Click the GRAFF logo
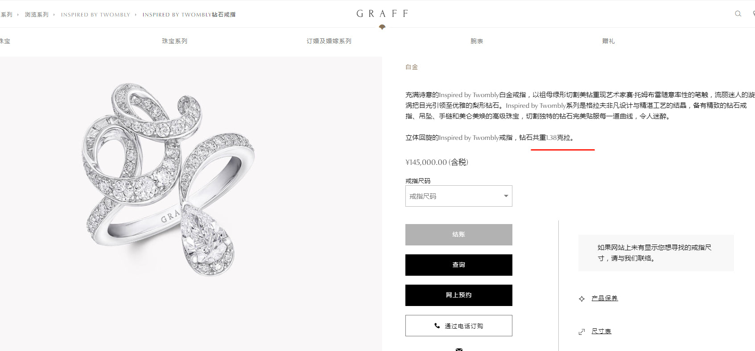Viewport: 755px width, 351px height. coord(382,14)
